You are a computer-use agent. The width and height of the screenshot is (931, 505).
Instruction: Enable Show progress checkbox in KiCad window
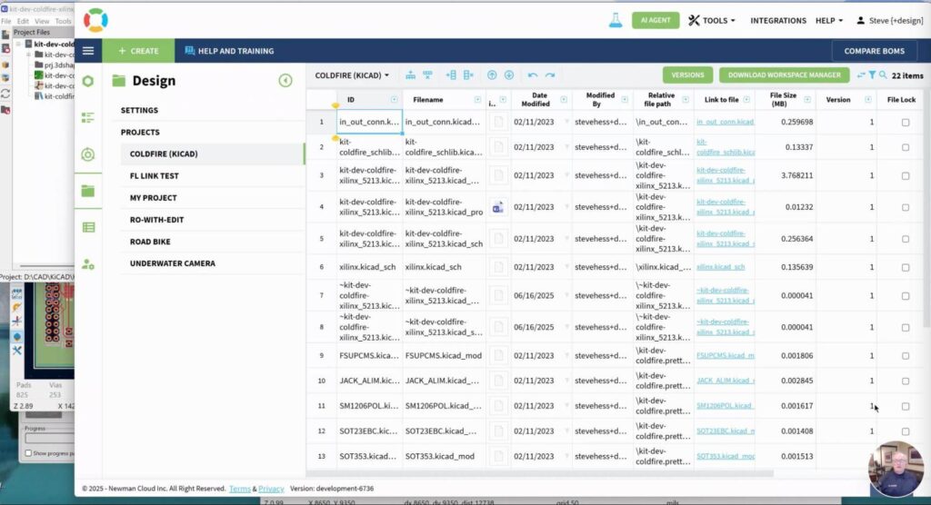pyautogui.click(x=28, y=453)
